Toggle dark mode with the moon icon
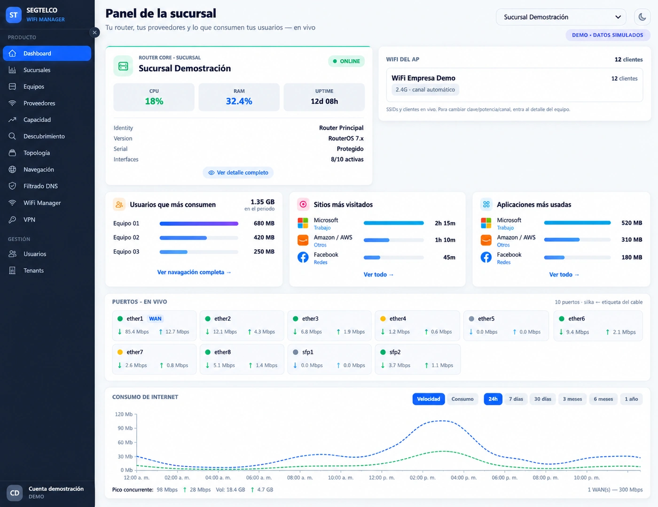This screenshot has height=507, width=658. tap(642, 17)
